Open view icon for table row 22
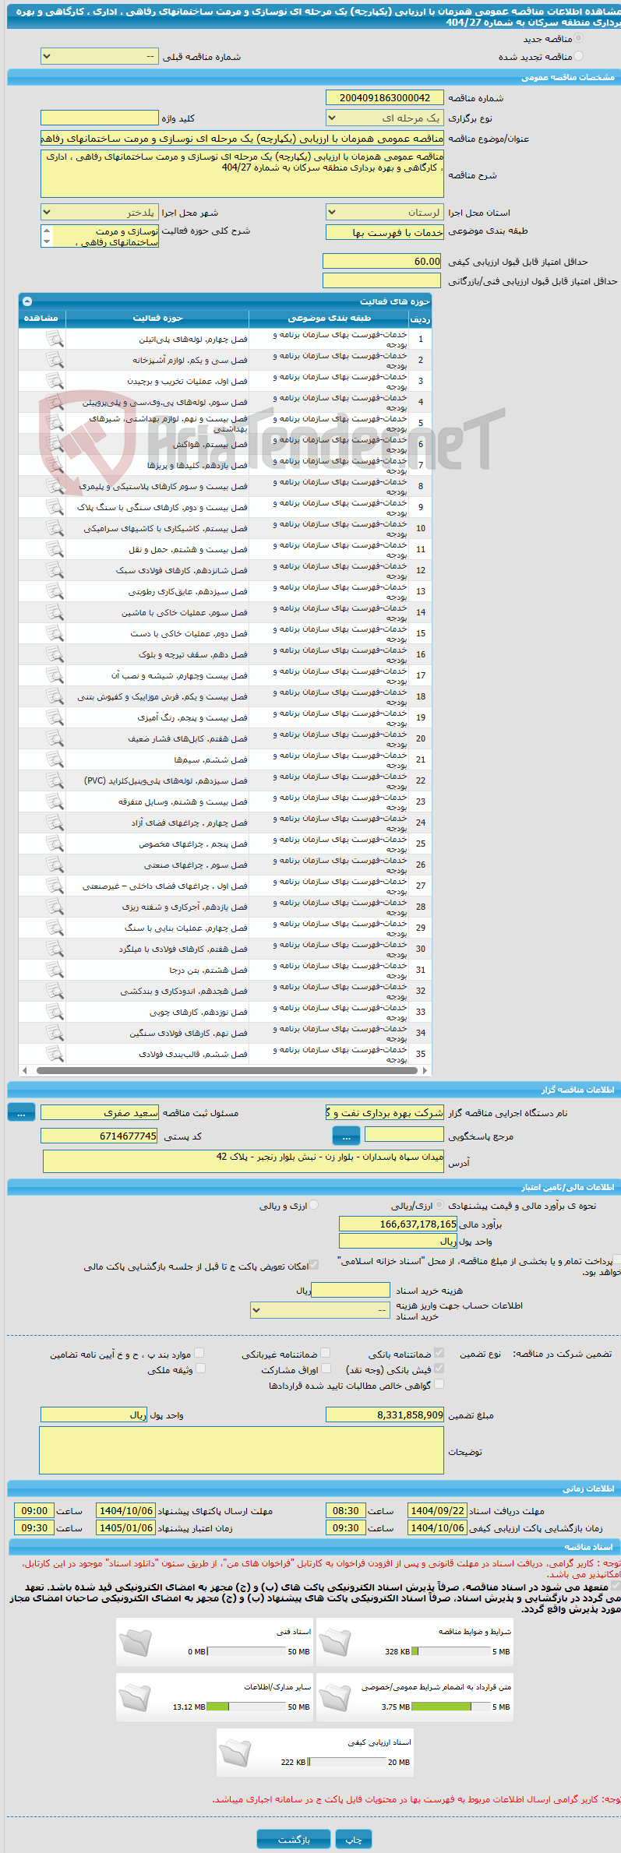The image size is (621, 1853). pyautogui.click(x=55, y=780)
